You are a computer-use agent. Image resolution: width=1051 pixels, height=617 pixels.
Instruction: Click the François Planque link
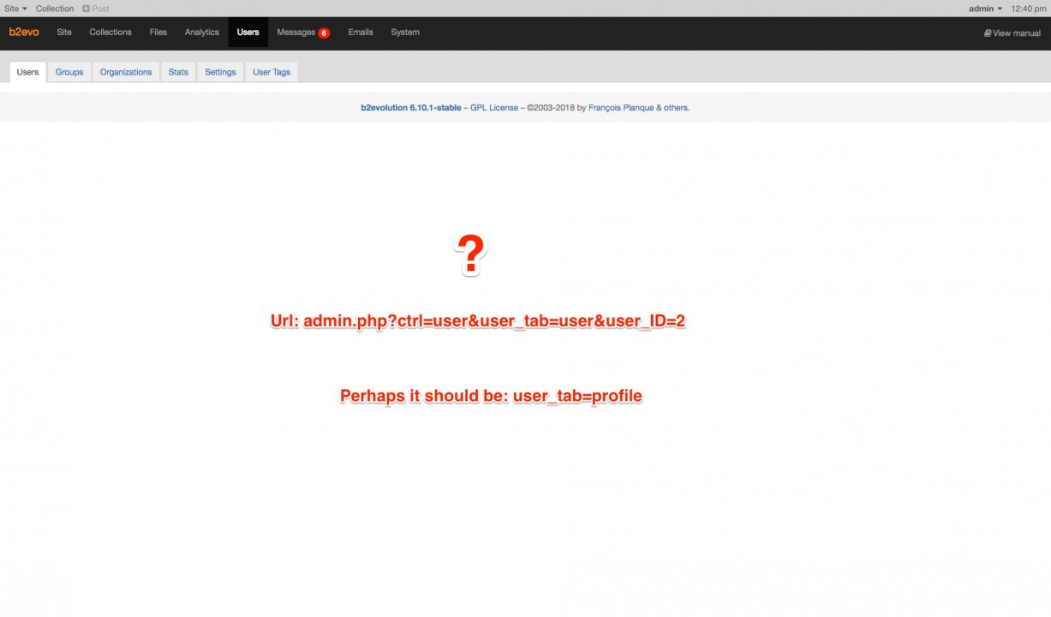pyautogui.click(x=621, y=108)
